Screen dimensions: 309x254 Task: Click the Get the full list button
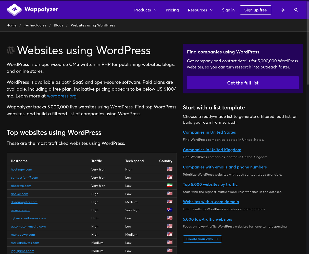pos(243,83)
